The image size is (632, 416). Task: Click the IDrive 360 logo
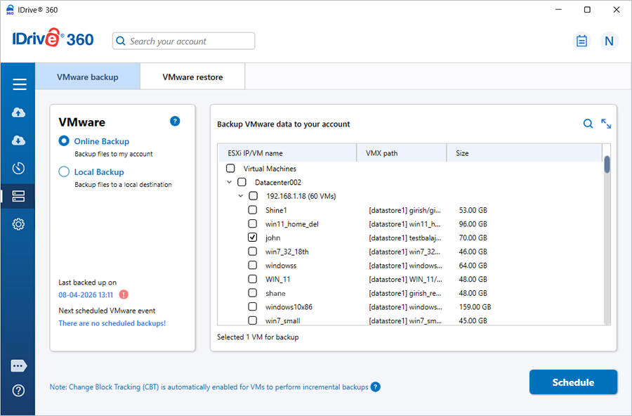(x=53, y=39)
